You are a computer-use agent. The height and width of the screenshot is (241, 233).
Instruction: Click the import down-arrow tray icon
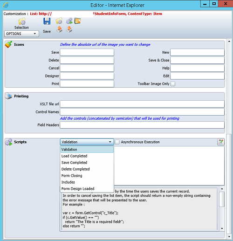pos(69,29)
